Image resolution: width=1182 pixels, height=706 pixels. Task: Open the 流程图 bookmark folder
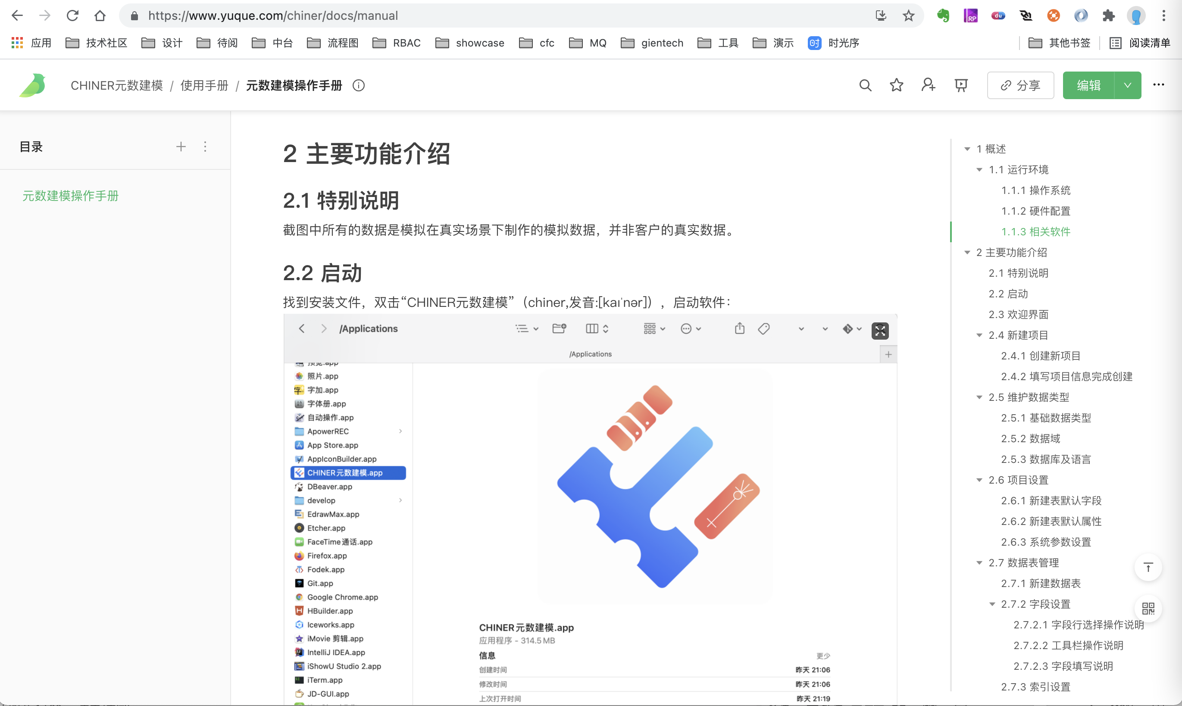(x=333, y=43)
